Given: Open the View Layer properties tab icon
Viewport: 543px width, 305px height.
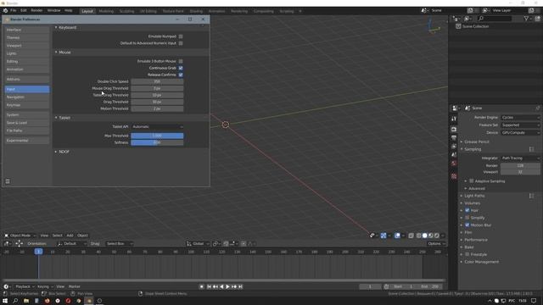Looking at the screenshot, I should click(x=454, y=147).
